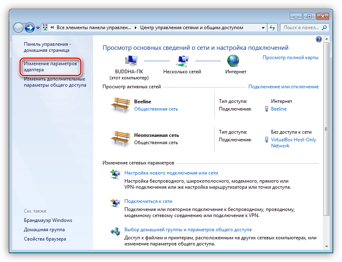Click 'Подключение или отключение' link

pos(283,87)
